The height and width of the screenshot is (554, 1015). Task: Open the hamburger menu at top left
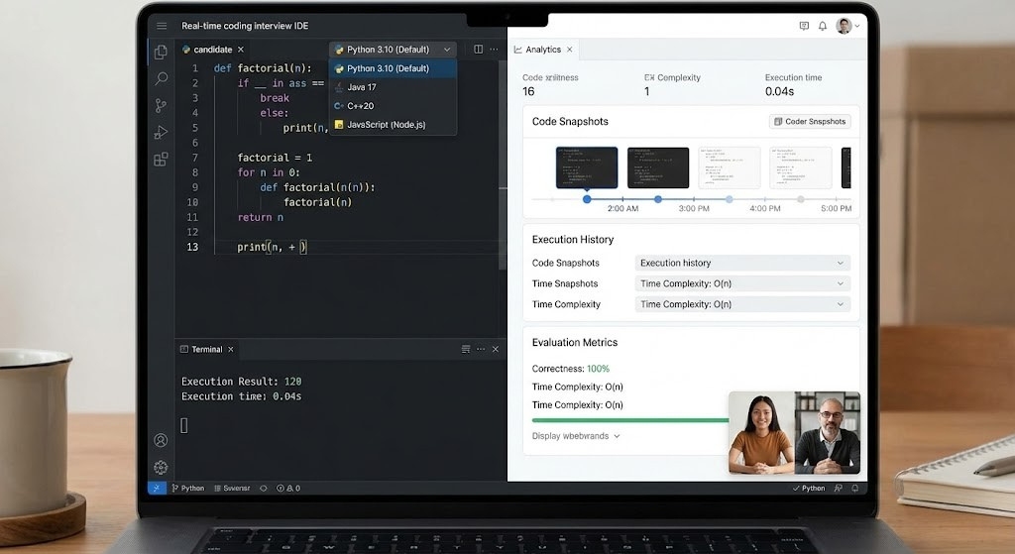point(161,26)
